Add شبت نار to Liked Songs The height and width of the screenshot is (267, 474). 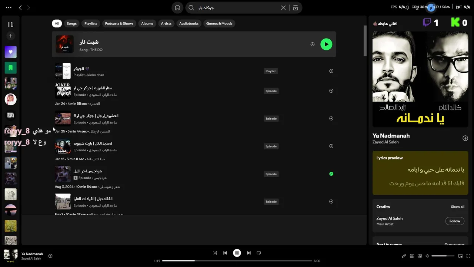coord(313,44)
